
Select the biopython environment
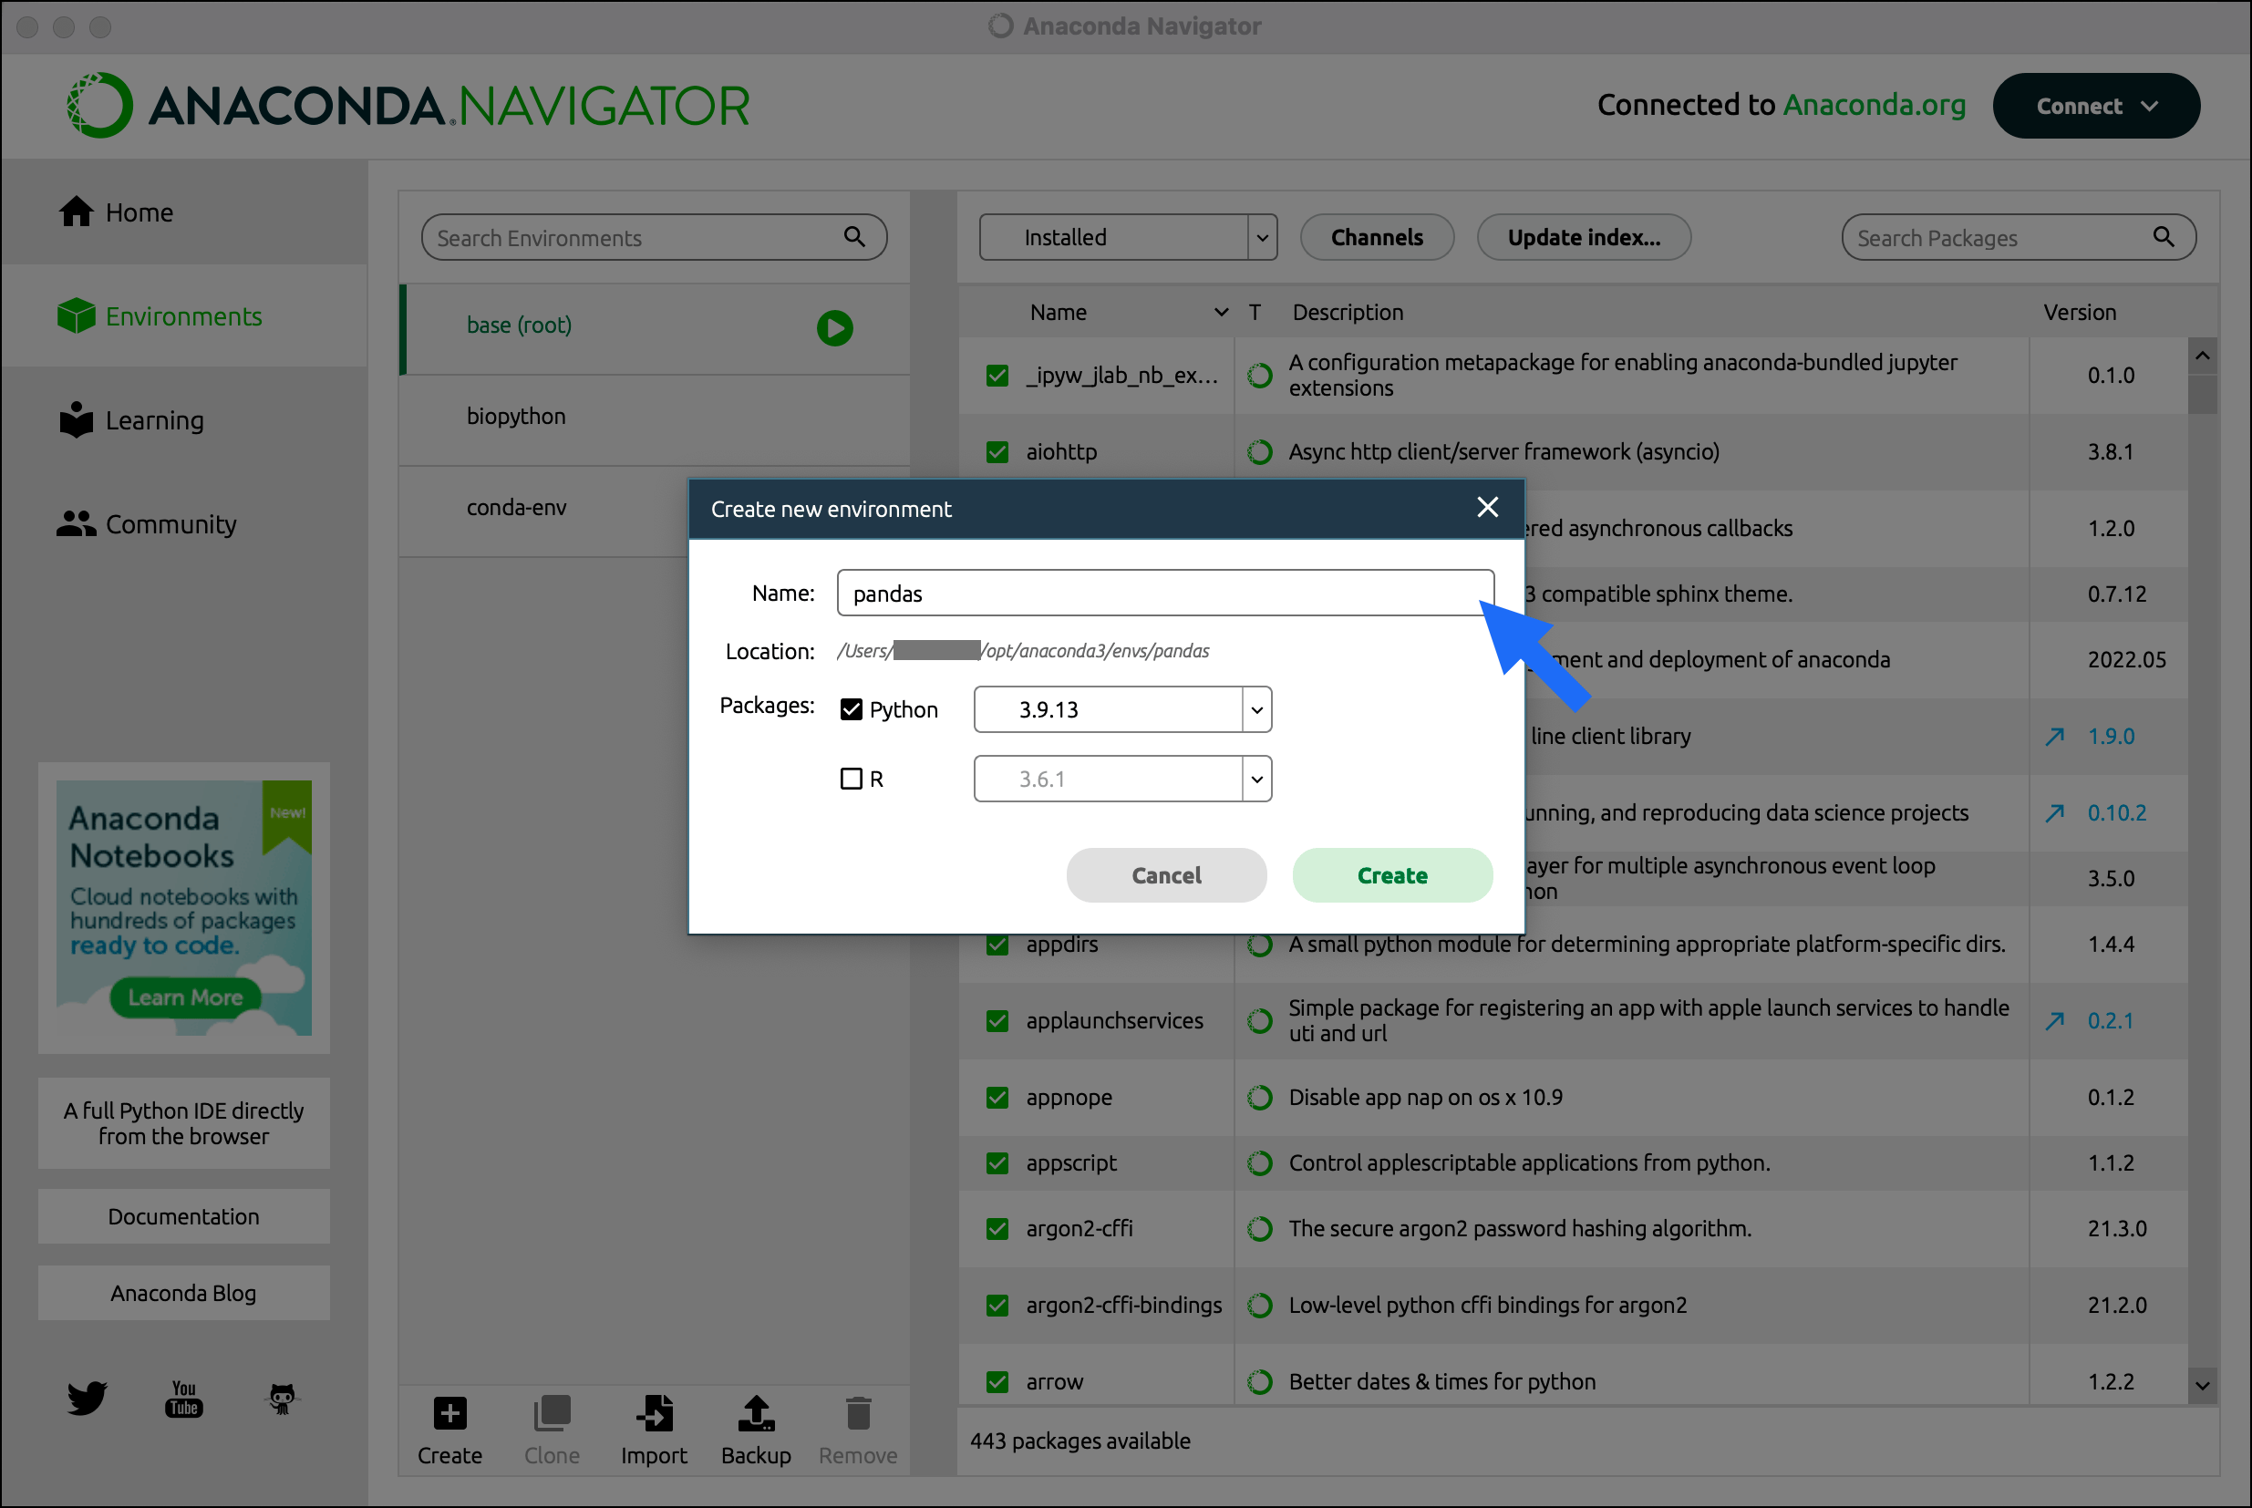[655, 420]
